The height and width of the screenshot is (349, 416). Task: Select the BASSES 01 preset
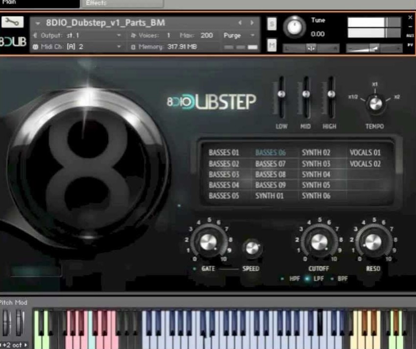tap(224, 152)
